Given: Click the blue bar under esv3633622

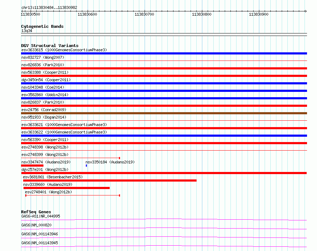Looking at the screenshot, I should pos(164,136).
